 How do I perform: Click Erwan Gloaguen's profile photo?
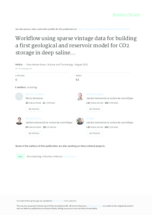click(x=80, y=97)
